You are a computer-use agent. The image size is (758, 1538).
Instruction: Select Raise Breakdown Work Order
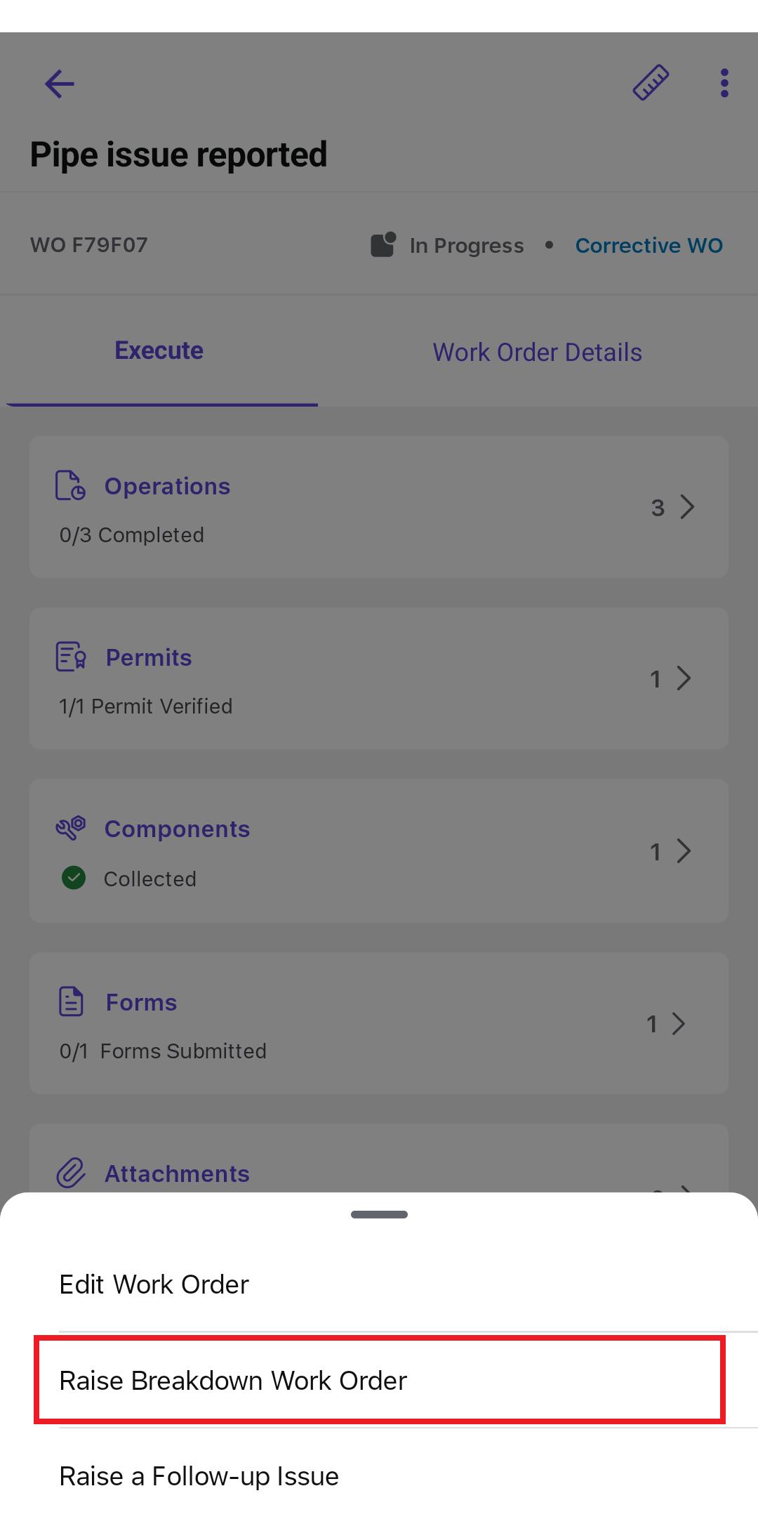233,1381
